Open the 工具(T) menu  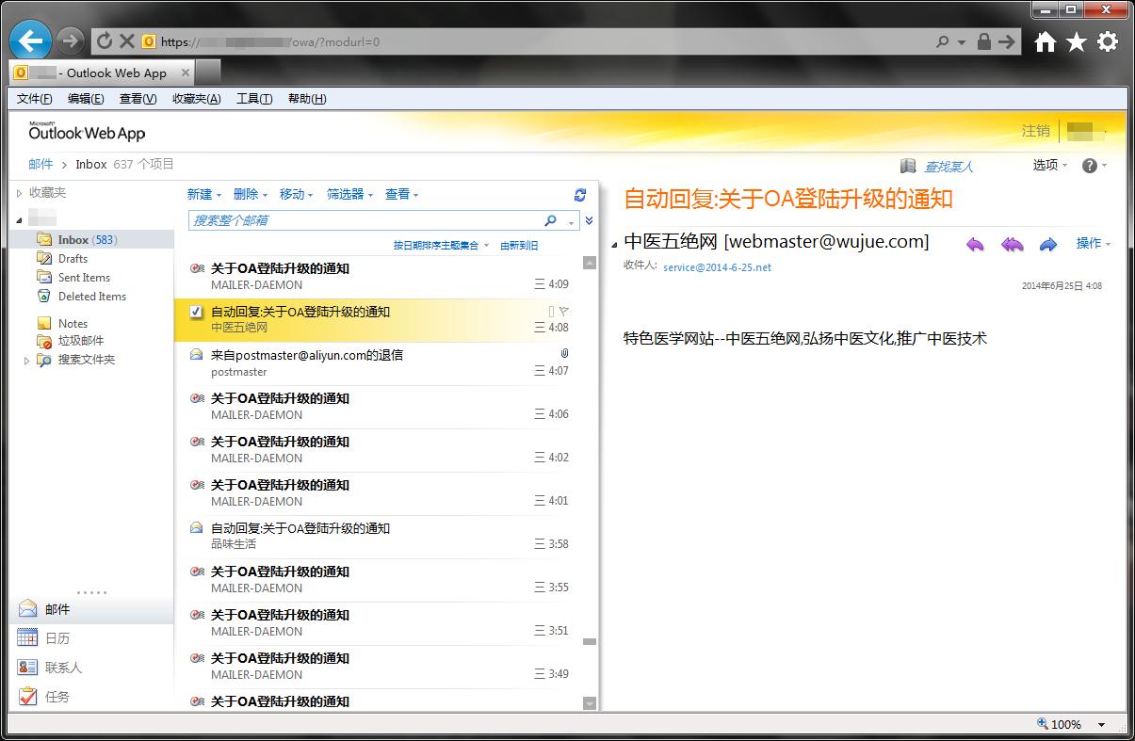[x=253, y=99]
